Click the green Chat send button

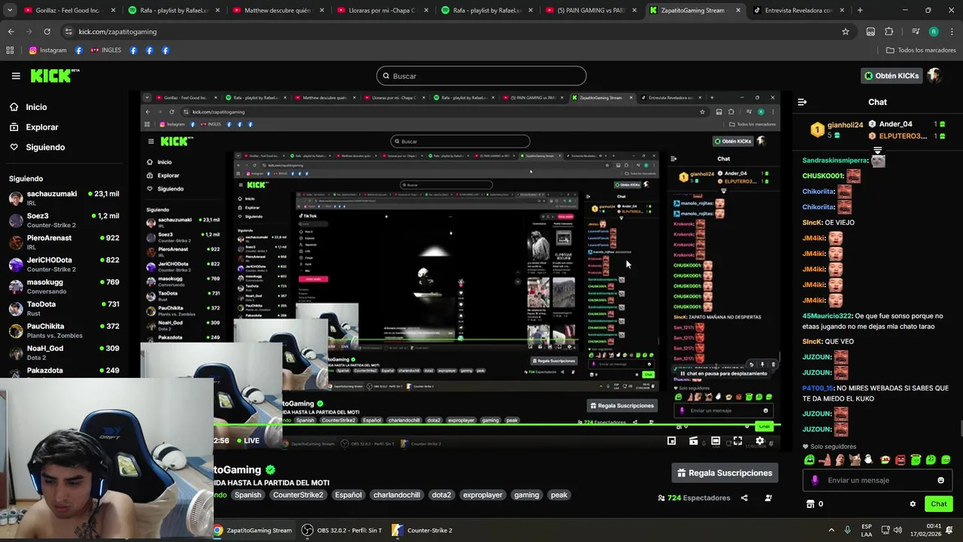(939, 504)
